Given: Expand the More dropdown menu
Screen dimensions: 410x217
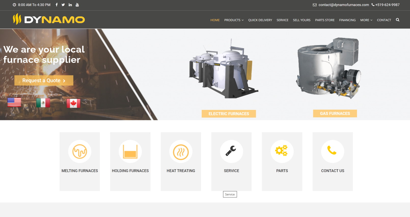Looking at the screenshot, I should tap(366, 20).
